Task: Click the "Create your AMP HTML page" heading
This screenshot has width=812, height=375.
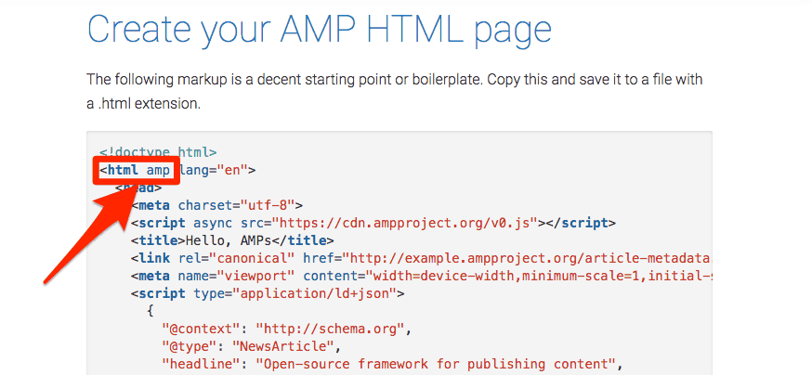Action: pyautogui.click(x=320, y=30)
